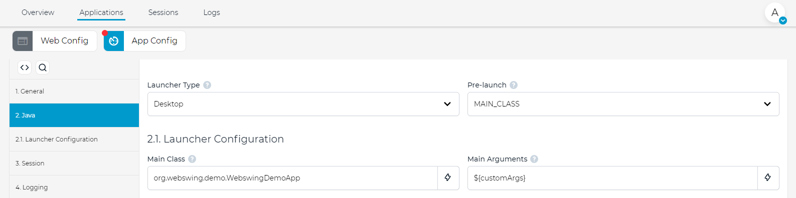Click the lightning bolt beside Main Arguments
The width and height of the screenshot is (796, 198).
point(768,177)
